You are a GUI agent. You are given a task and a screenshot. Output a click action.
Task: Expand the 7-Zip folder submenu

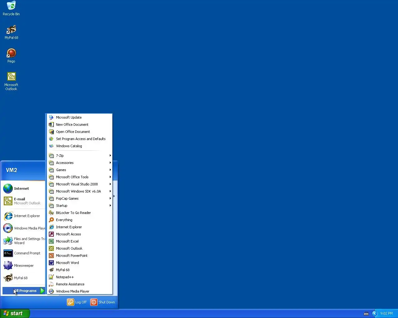(80, 156)
